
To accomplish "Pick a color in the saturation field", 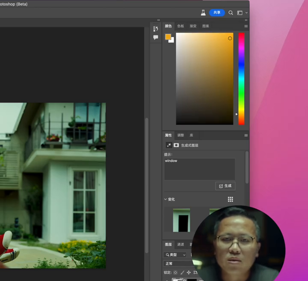I will pos(204,79).
